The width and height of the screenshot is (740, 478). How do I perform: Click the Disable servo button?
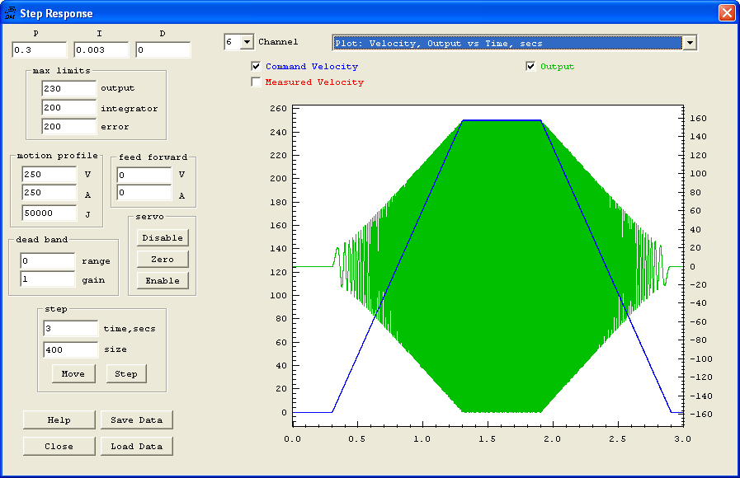163,237
